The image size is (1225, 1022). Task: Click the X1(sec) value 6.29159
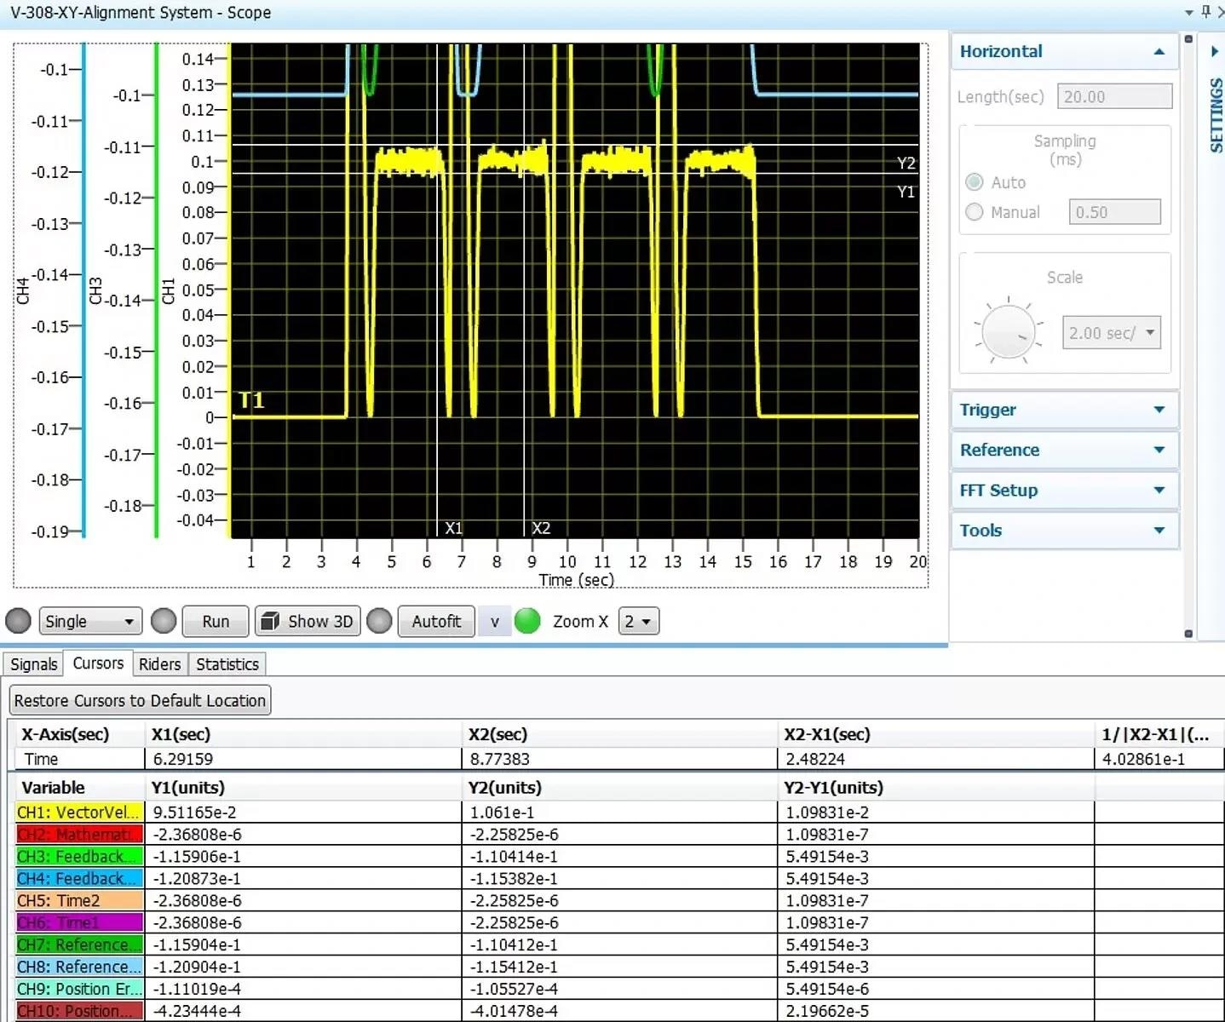point(183,759)
